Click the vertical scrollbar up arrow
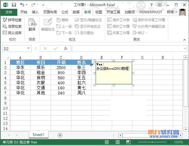This screenshot has height=146, width=189. click(x=186, y=58)
